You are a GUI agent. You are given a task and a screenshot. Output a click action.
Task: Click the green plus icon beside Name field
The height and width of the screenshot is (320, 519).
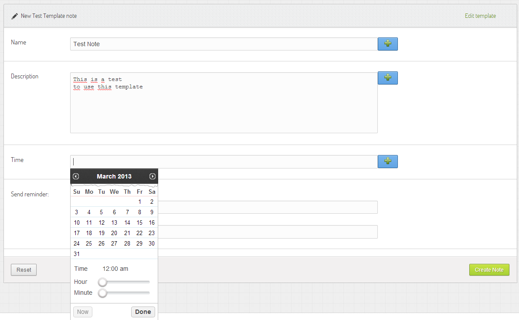[x=387, y=44]
